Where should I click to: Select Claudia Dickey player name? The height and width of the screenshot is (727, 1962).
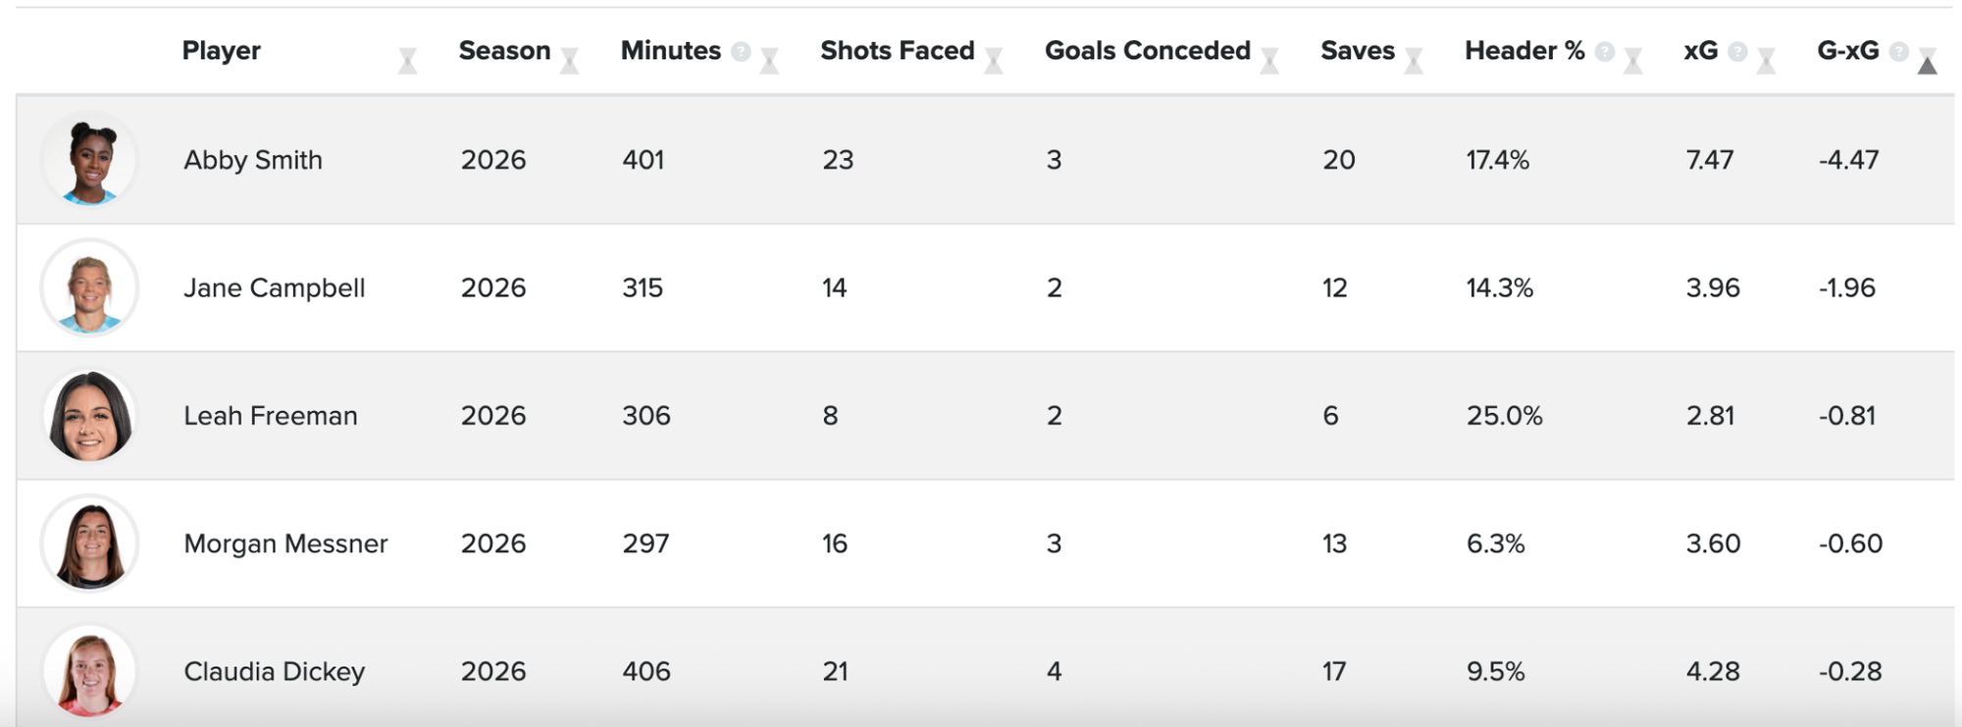point(274,671)
